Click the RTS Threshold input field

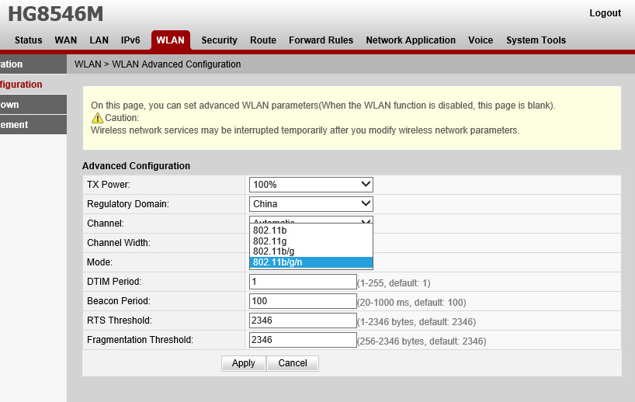pos(303,321)
